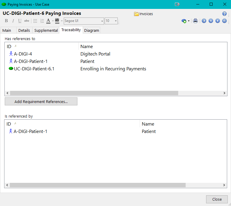
Task: Sort referenced-by list by ID column
Action: (x=72, y=124)
